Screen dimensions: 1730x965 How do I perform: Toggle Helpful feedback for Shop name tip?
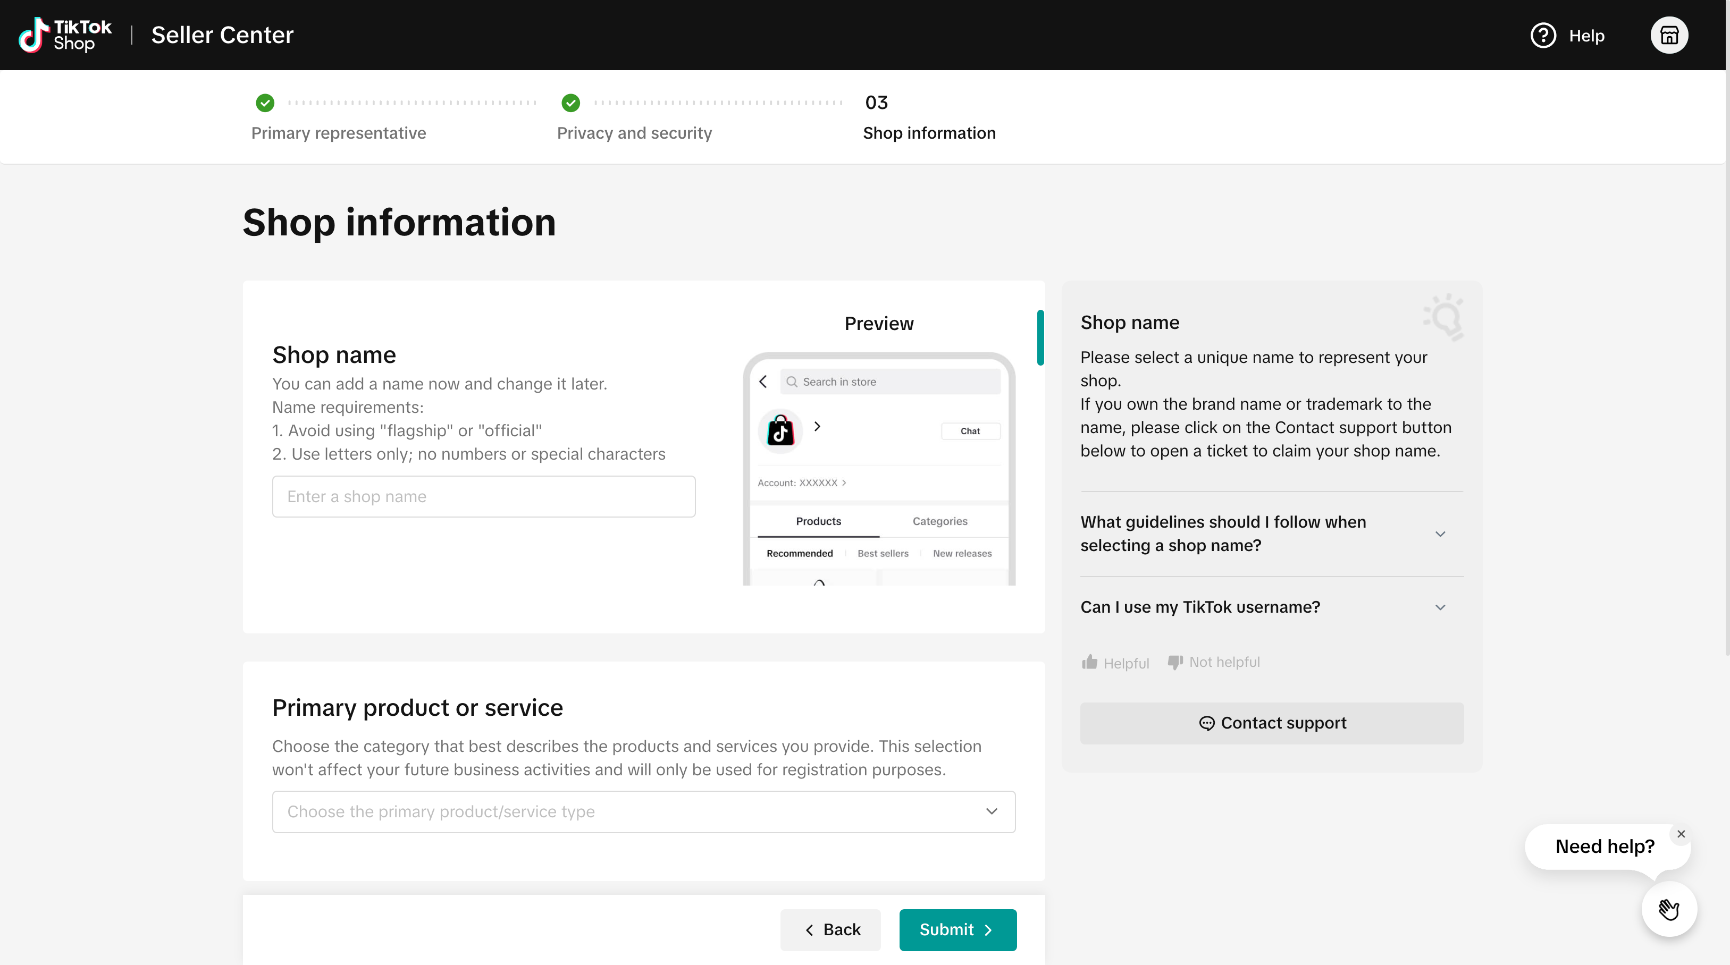click(1114, 662)
